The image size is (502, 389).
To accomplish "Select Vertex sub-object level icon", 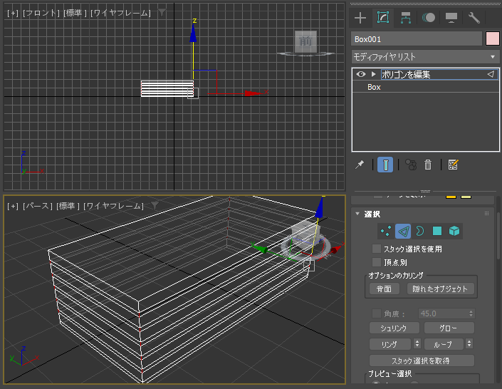I will click(386, 231).
